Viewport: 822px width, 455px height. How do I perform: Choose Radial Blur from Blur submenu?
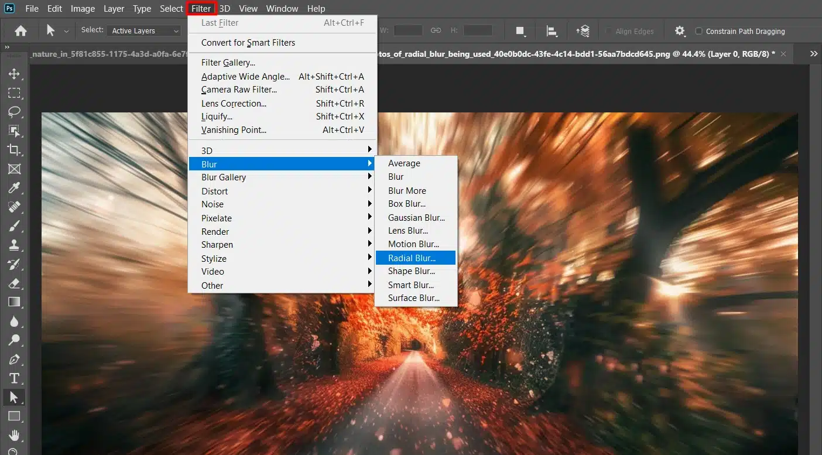click(416, 258)
